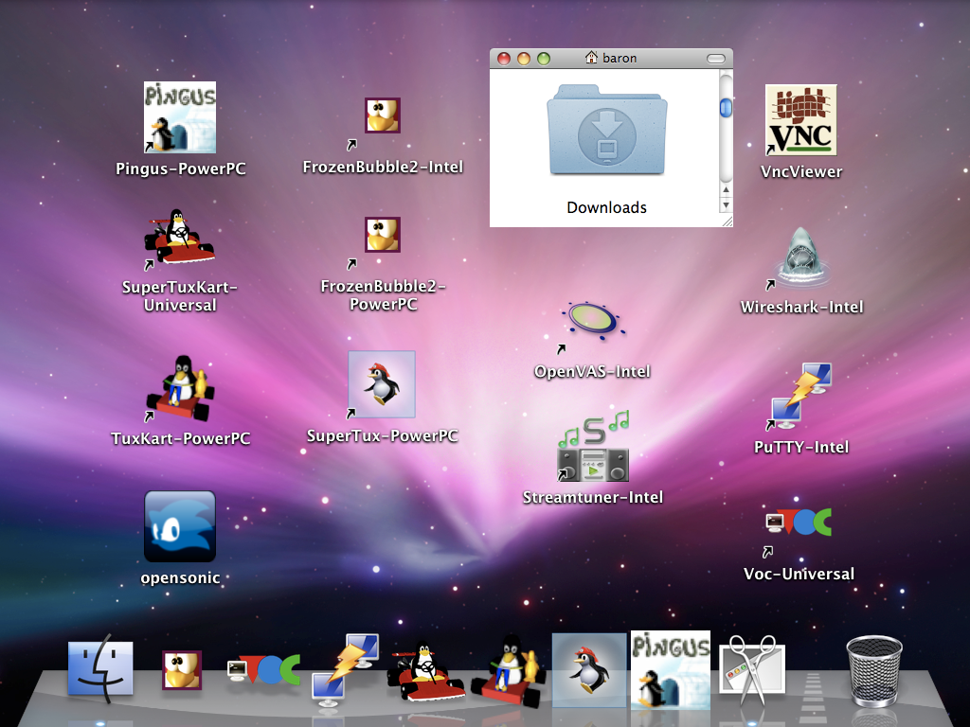Open the Pingus-PowerPC desktop icon

[180, 117]
